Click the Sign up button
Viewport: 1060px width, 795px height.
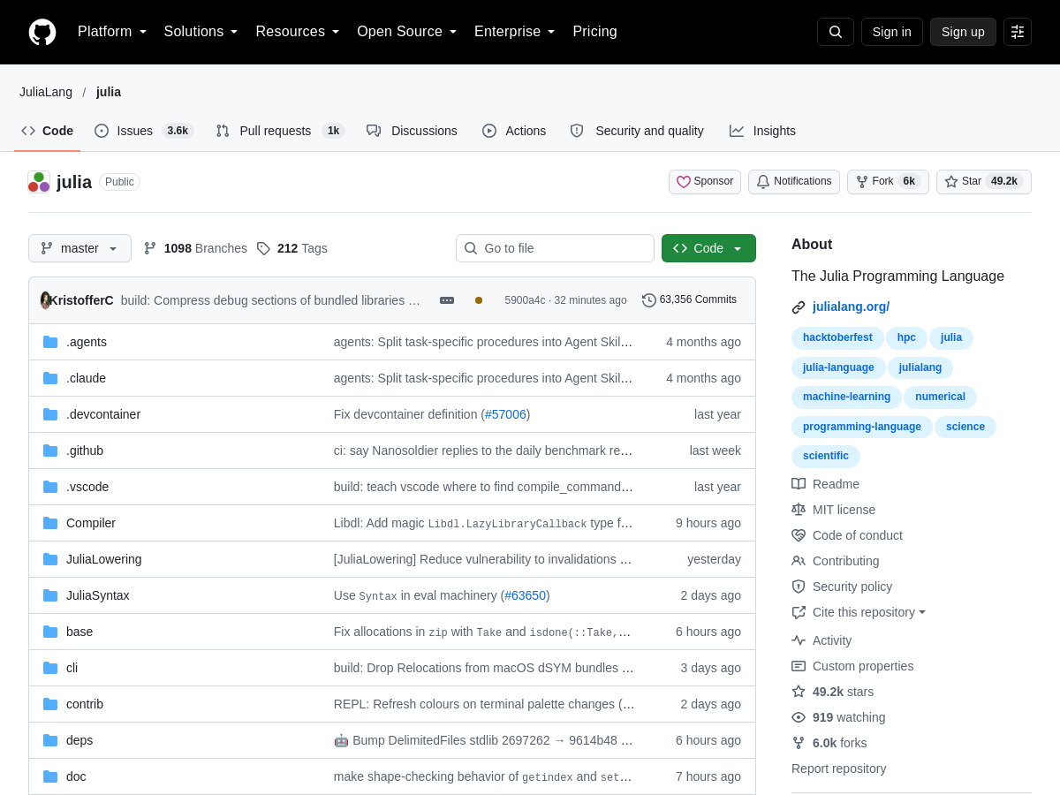tap(963, 32)
